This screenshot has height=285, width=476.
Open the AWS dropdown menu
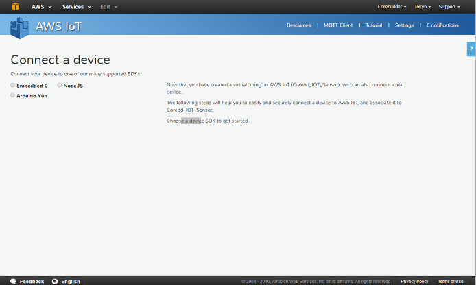pos(41,7)
